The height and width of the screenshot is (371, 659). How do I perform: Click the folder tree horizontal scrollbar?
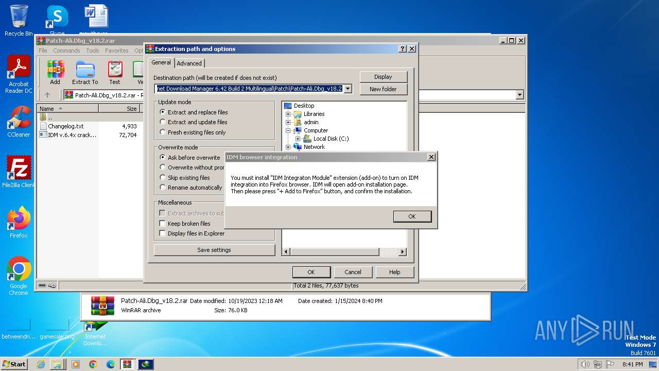335,251
